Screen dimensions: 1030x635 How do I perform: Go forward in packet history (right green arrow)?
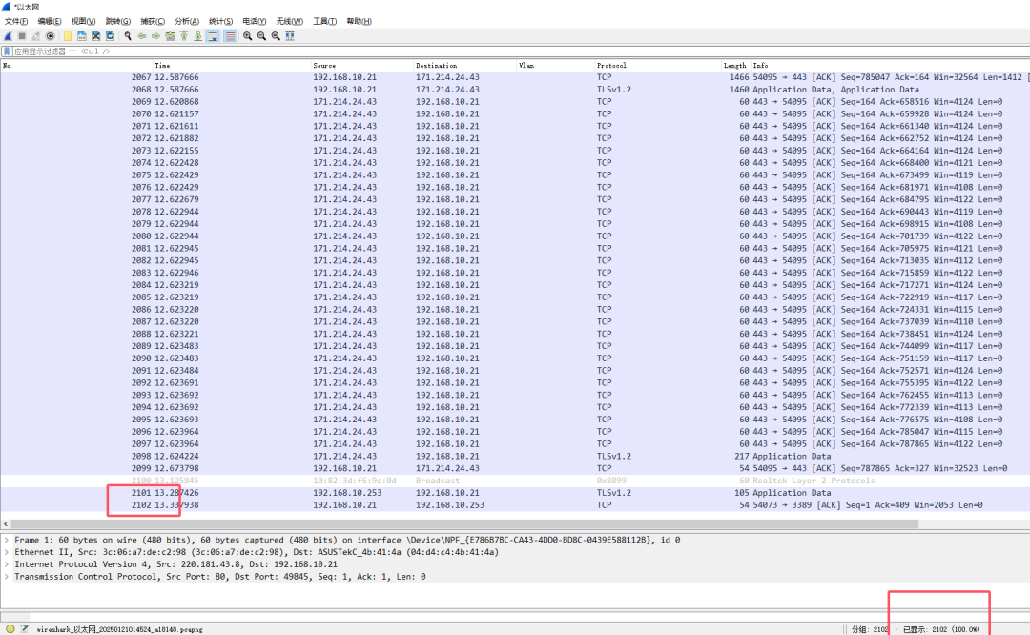click(x=155, y=36)
